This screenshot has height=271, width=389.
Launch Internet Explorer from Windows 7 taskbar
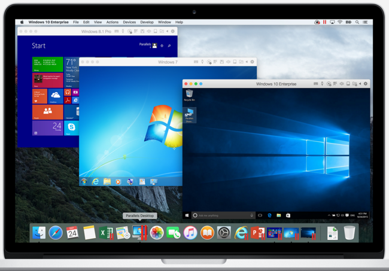95,182
